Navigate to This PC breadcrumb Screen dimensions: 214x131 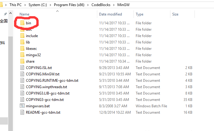16,5
